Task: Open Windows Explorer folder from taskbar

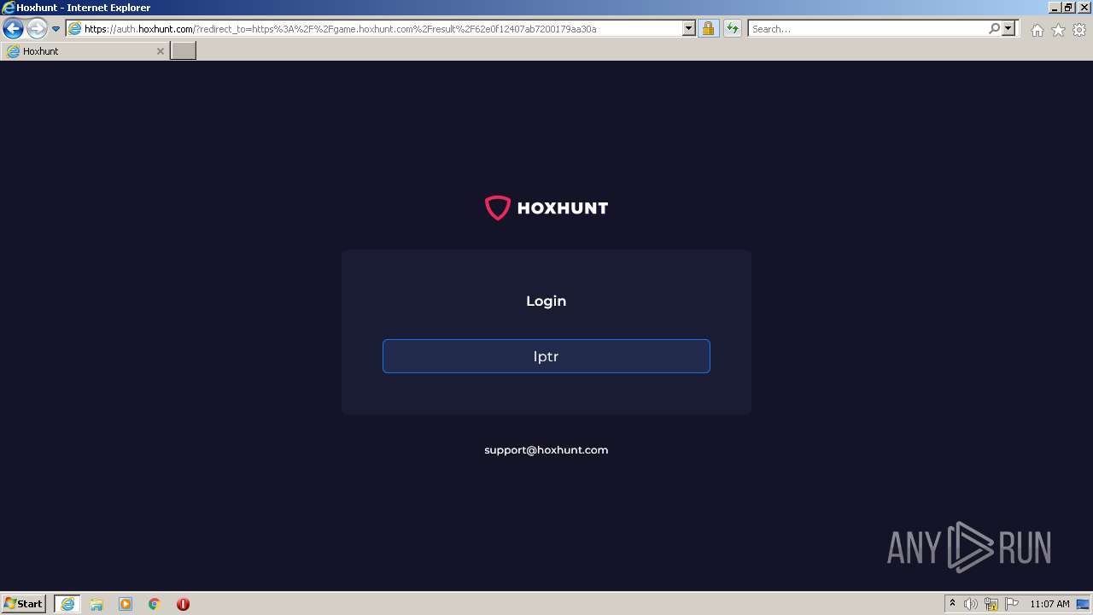Action: (x=96, y=604)
